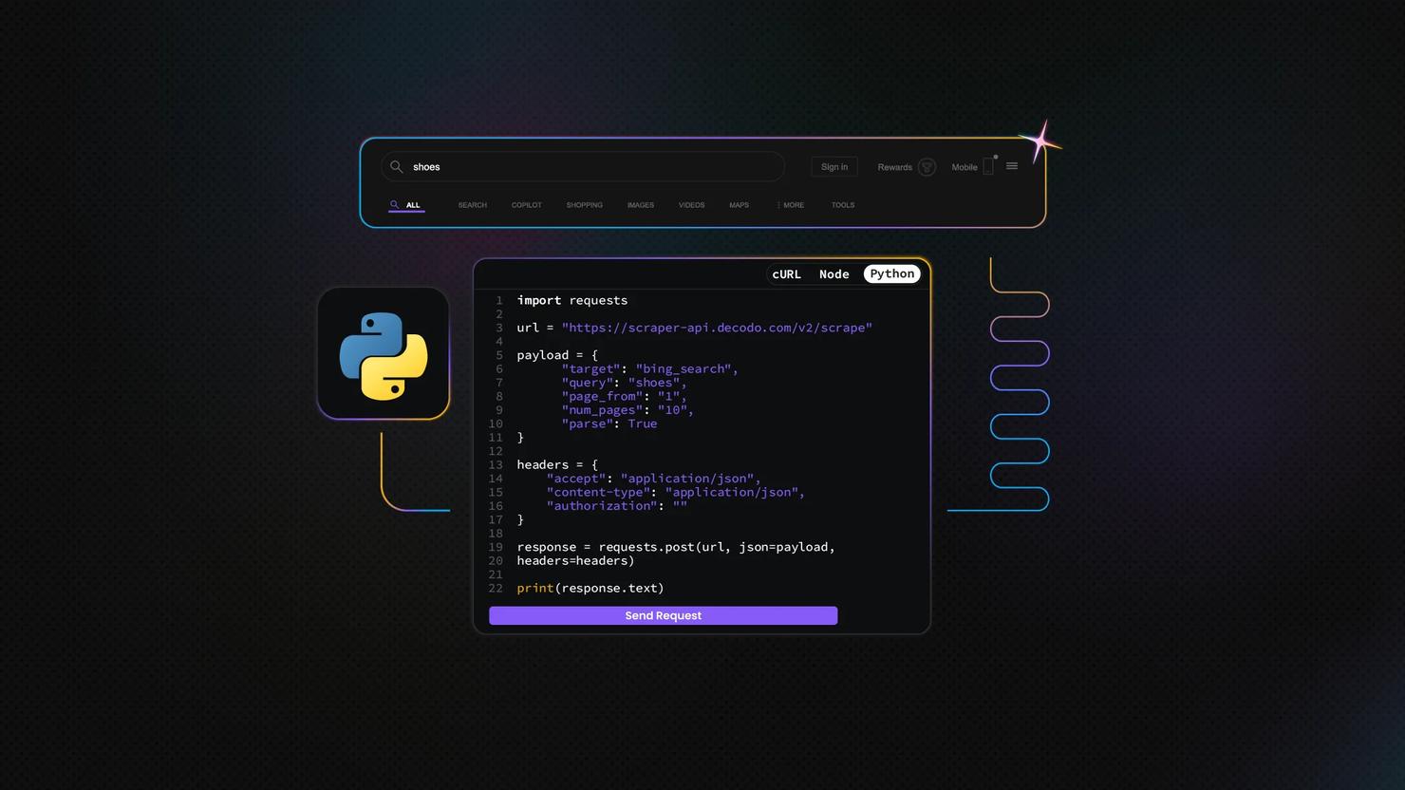Click the search field containing shoes
The height and width of the screenshot is (790, 1405).
(589, 167)
